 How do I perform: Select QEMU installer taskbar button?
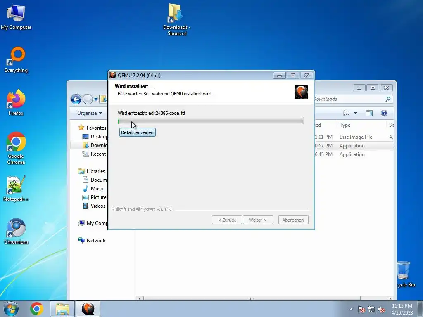[88, 309]
